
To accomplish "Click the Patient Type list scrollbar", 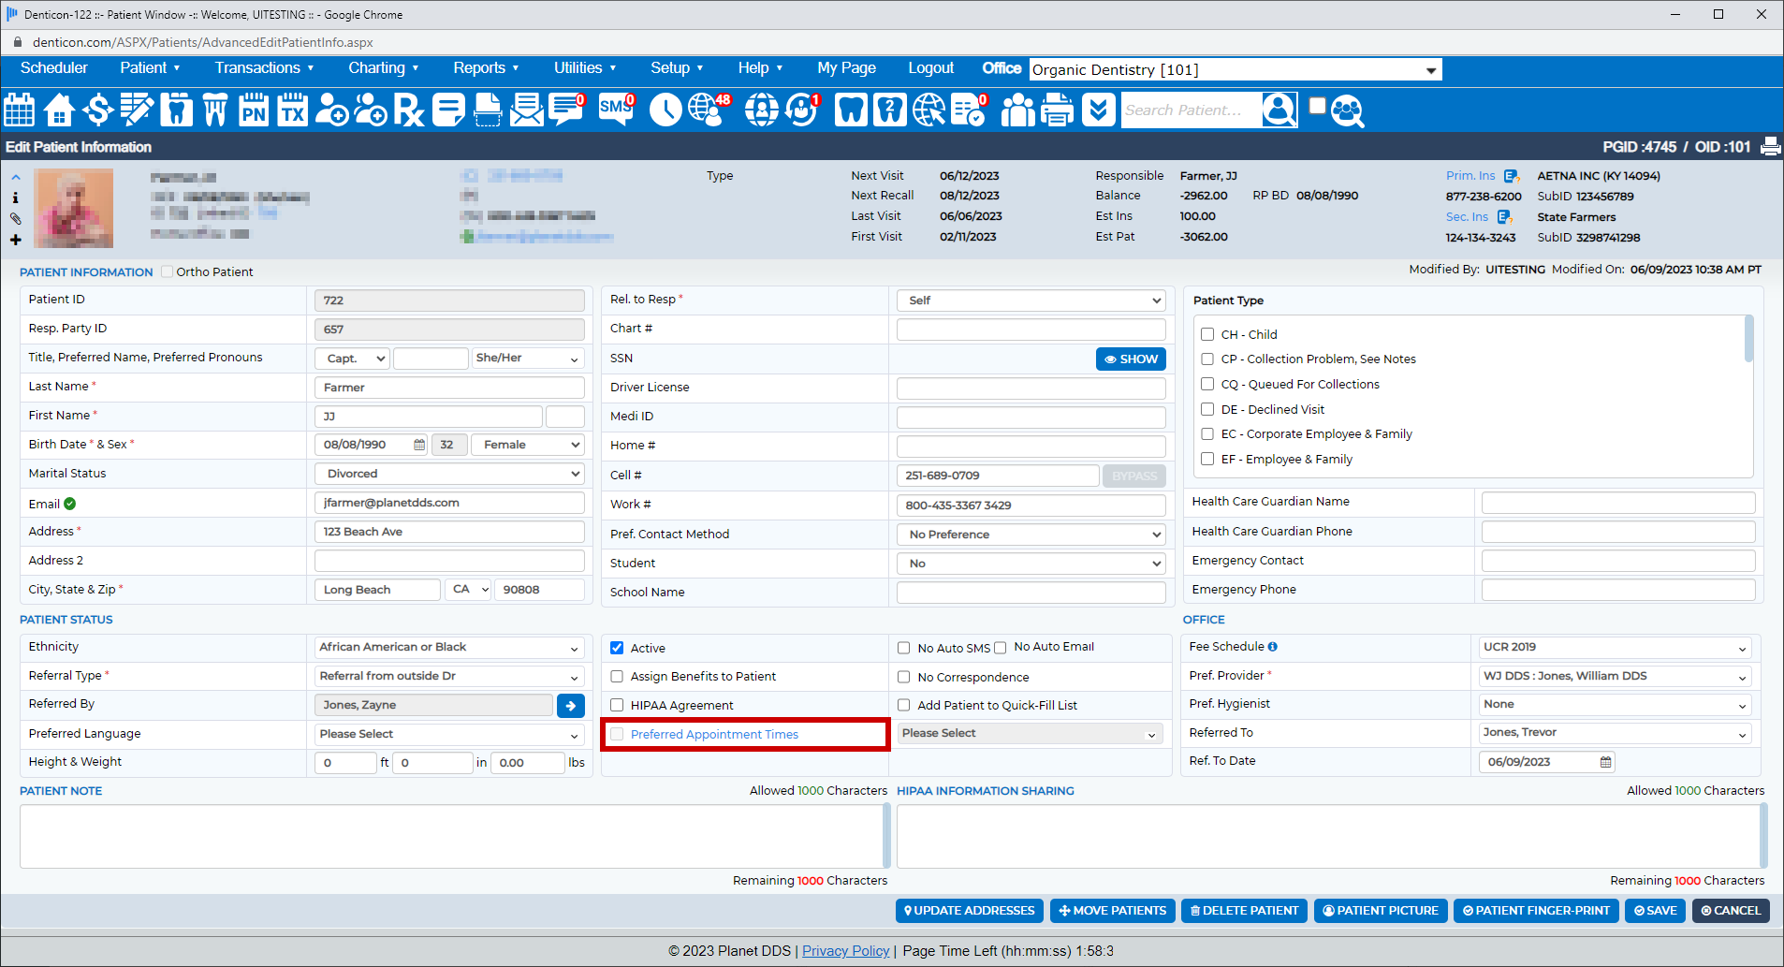I will pyautogui.click(x=1748, y=339).
